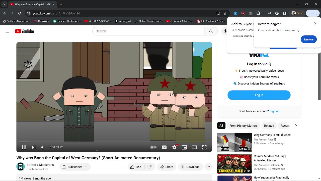The image size is (321, 181).
Task: Click uBlock red shield extension
Action: tap(243, 13)
